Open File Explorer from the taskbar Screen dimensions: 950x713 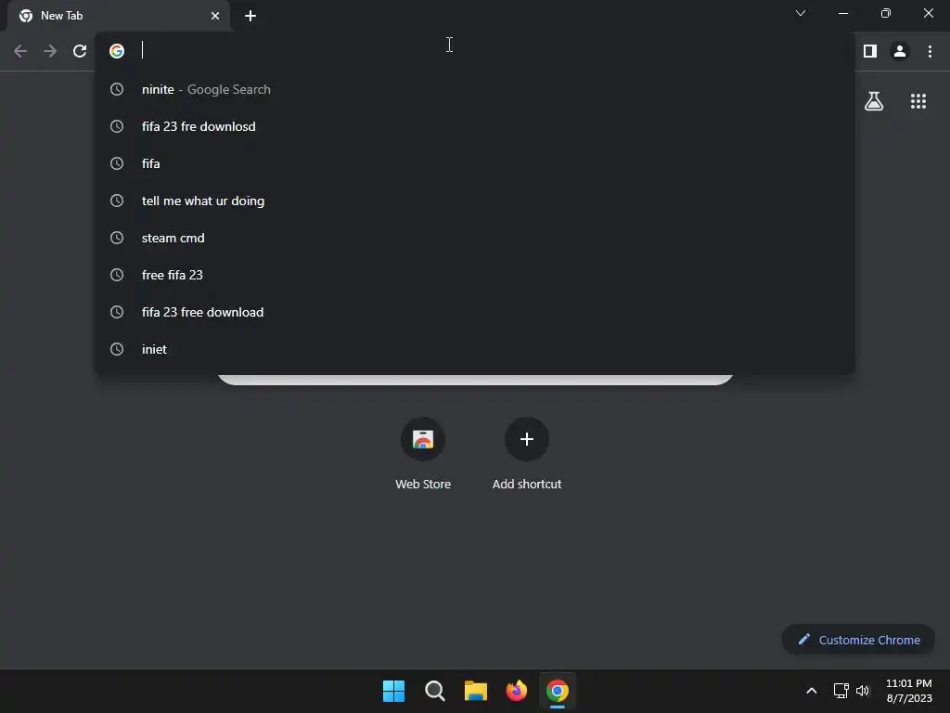tap(476, 691)
